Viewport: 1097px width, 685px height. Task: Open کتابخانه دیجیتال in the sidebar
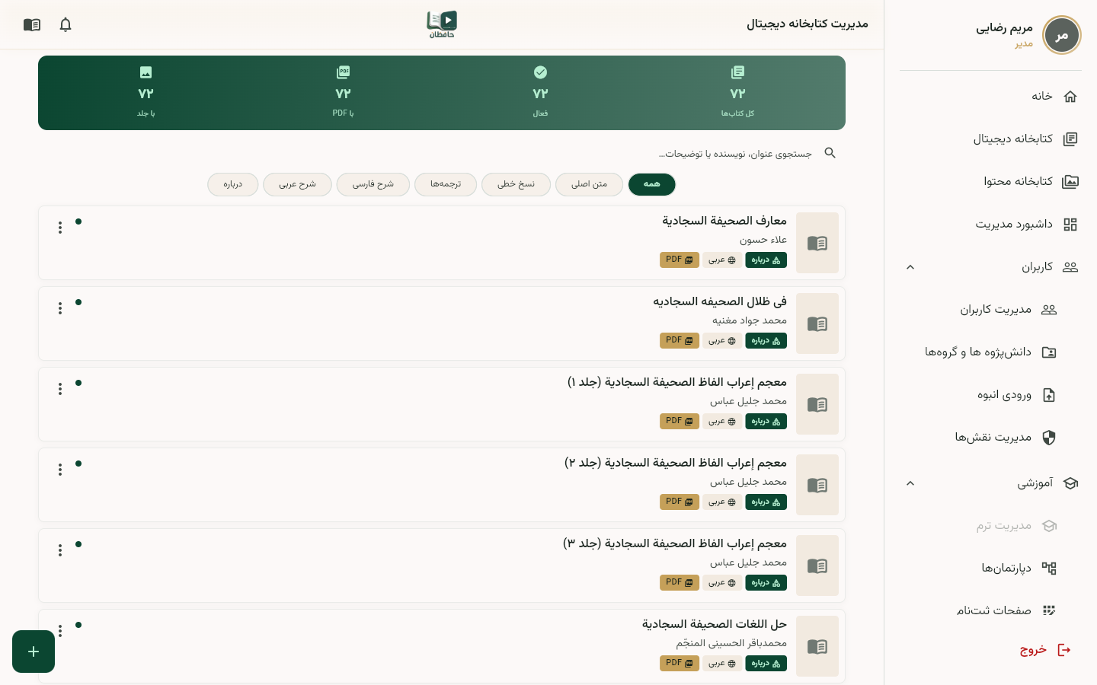[x=990, y=139]
